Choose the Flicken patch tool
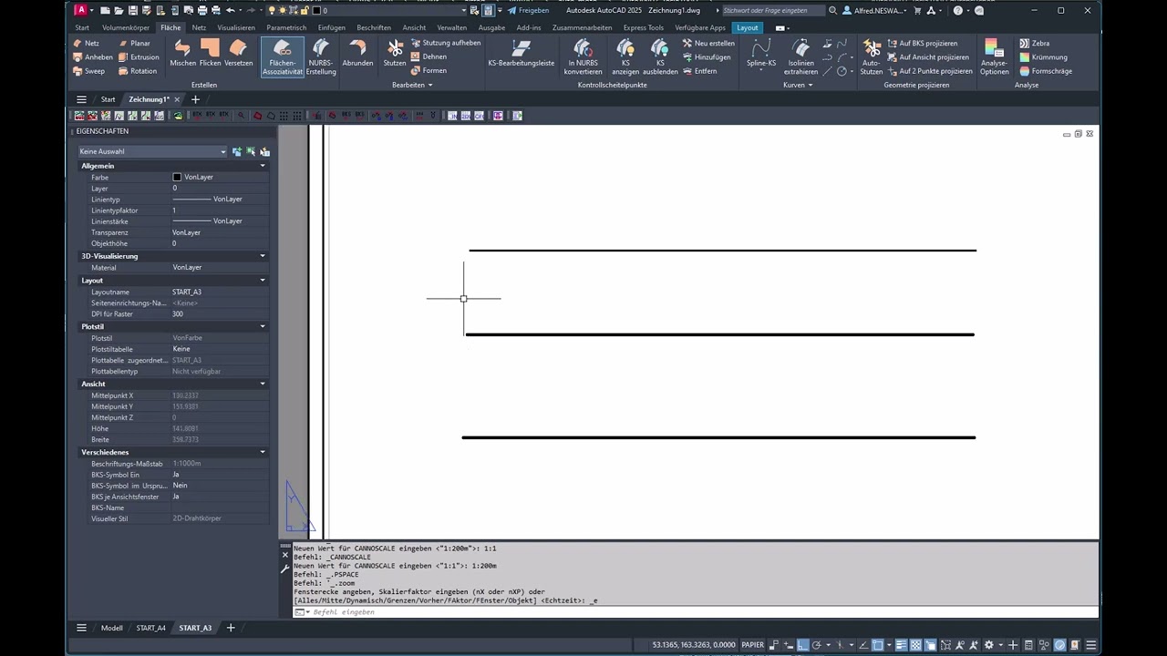The height and width of the screenshot is (656, 1167). pos(210,53)
